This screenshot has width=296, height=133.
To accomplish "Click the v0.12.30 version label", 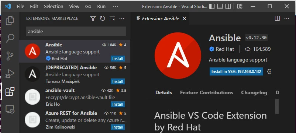I will click(x=256, y=38).
